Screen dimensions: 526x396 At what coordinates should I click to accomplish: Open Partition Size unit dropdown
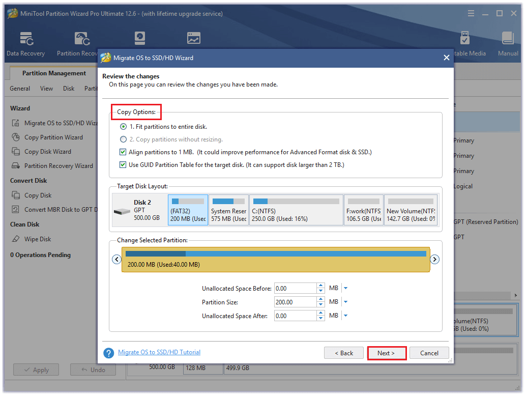[345, 302]
